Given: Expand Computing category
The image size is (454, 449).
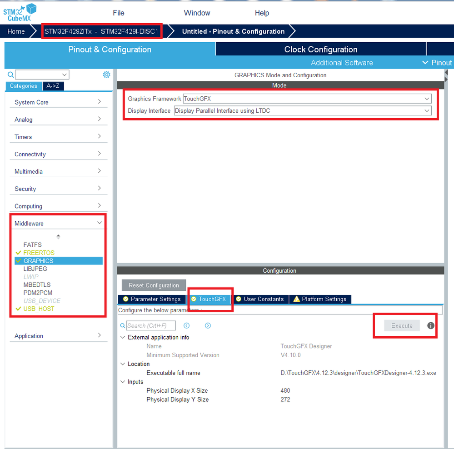Looking at the screenshot, I should click(59, 206).
